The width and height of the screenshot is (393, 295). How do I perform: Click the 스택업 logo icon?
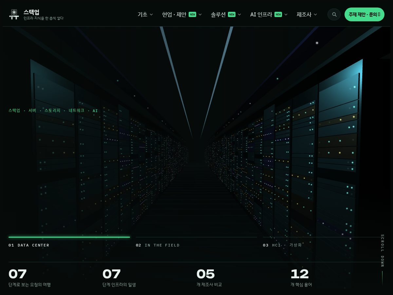tap(14, 14)
